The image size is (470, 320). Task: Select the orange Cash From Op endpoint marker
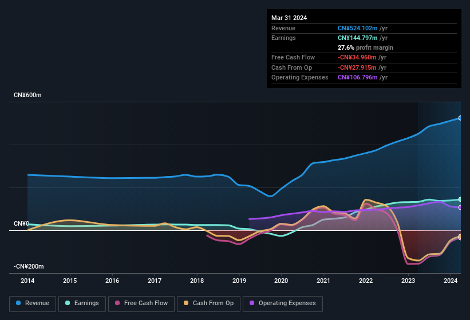(x=460, y=237)
